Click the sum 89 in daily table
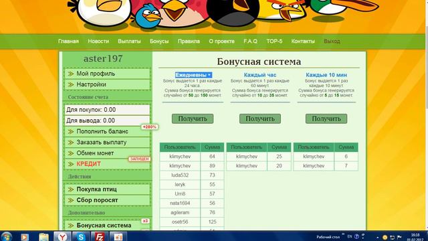Viewport: 428px width, 241px height. pos(212,166)
